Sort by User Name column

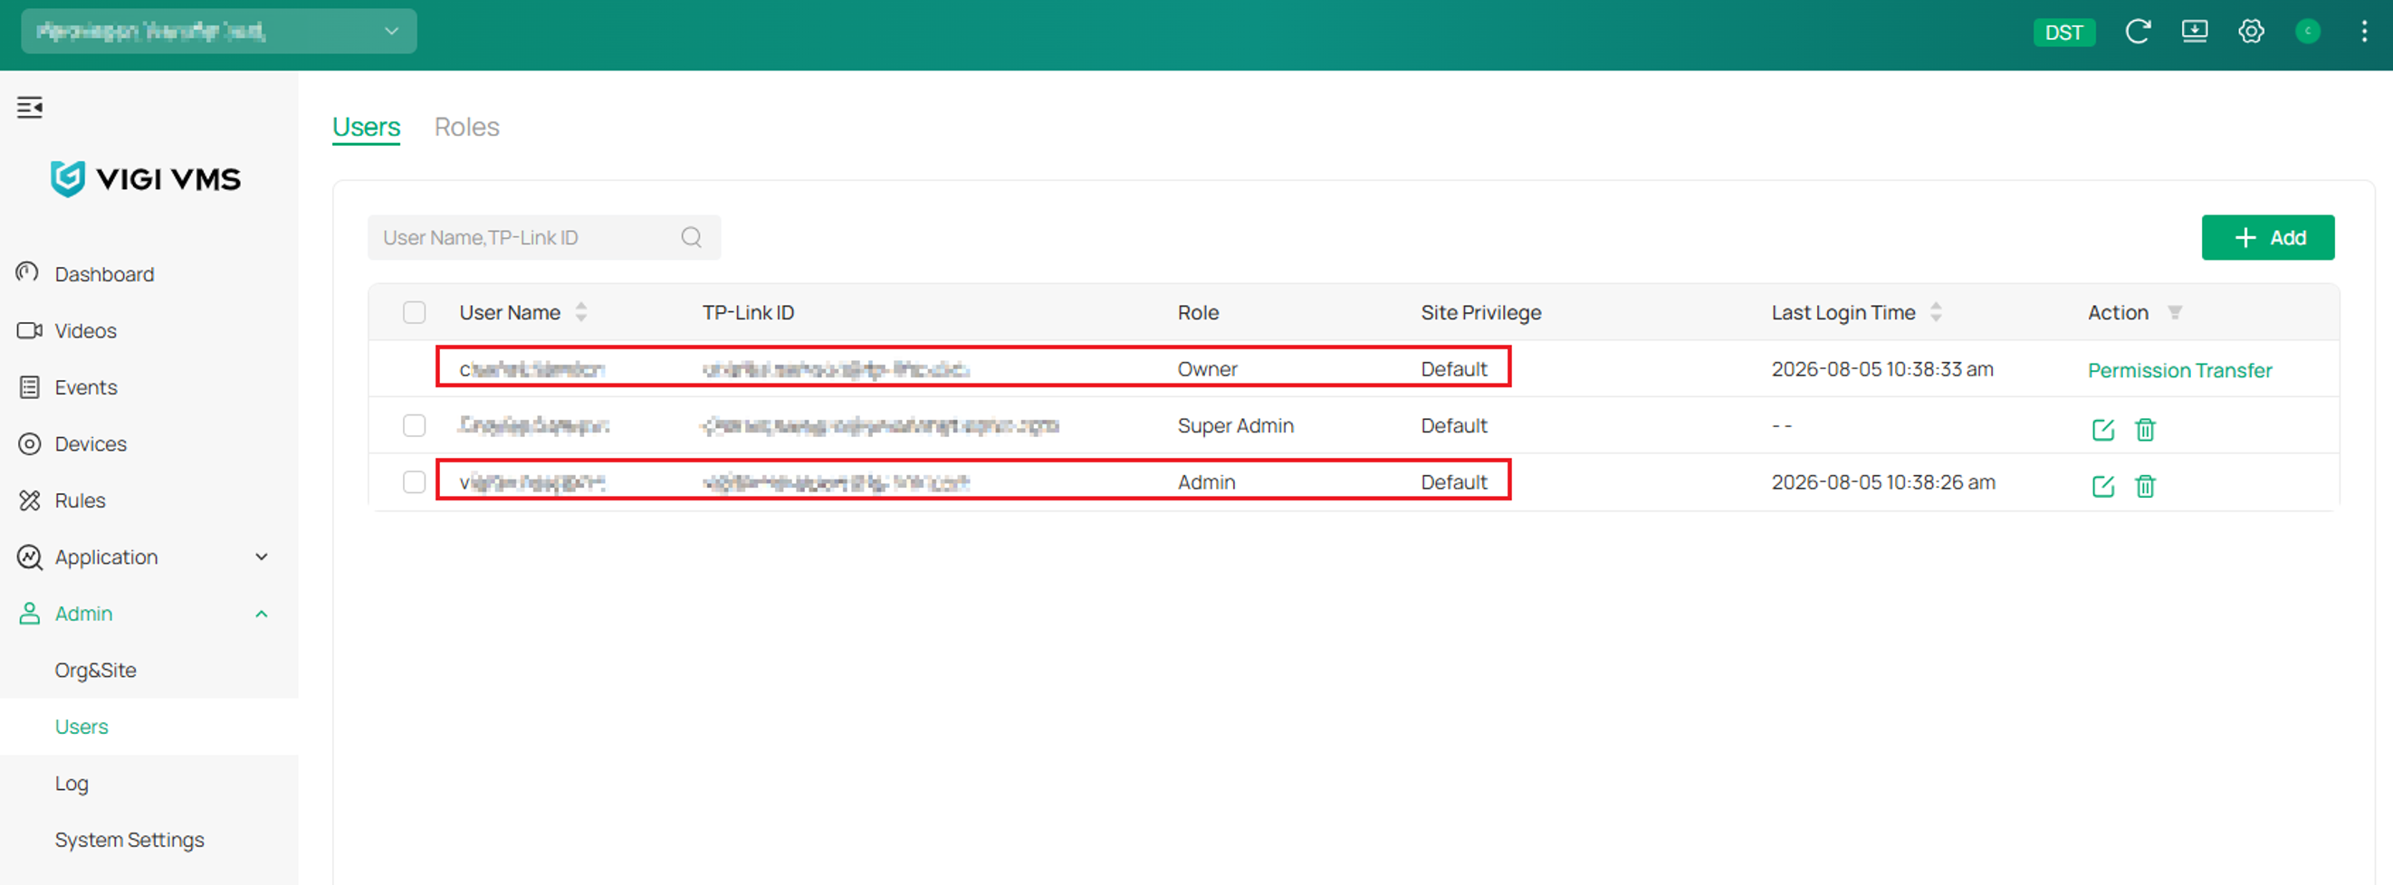581,312
